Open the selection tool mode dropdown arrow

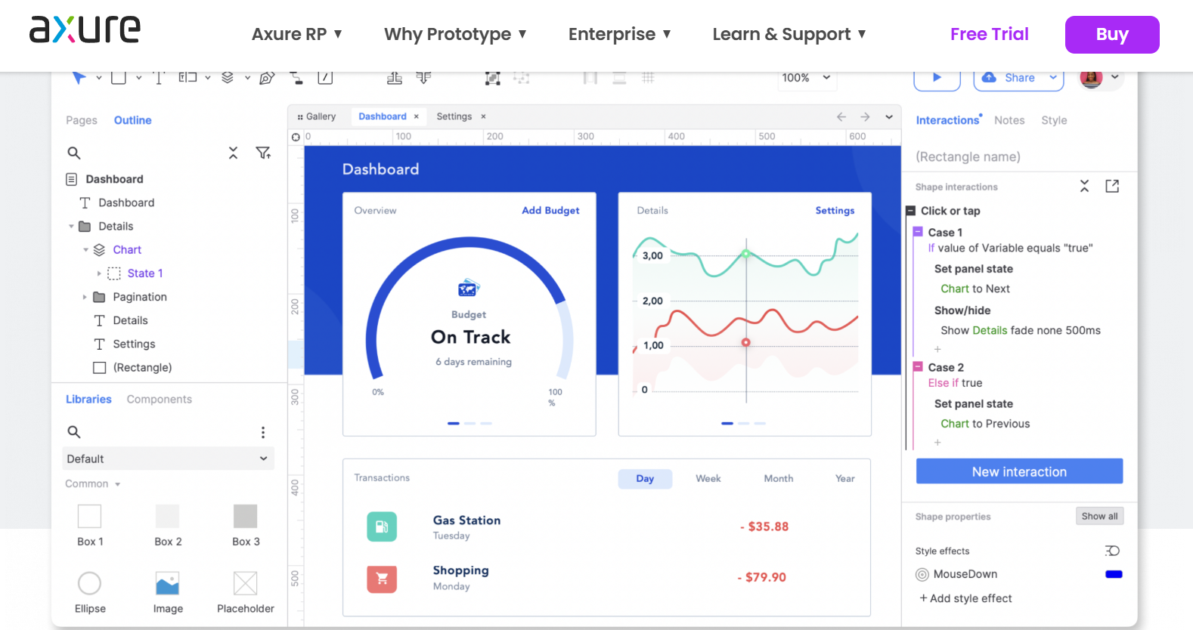point(98,78)
